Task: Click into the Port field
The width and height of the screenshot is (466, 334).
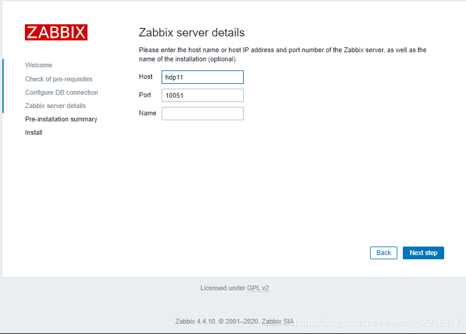Action: (202, 95)
